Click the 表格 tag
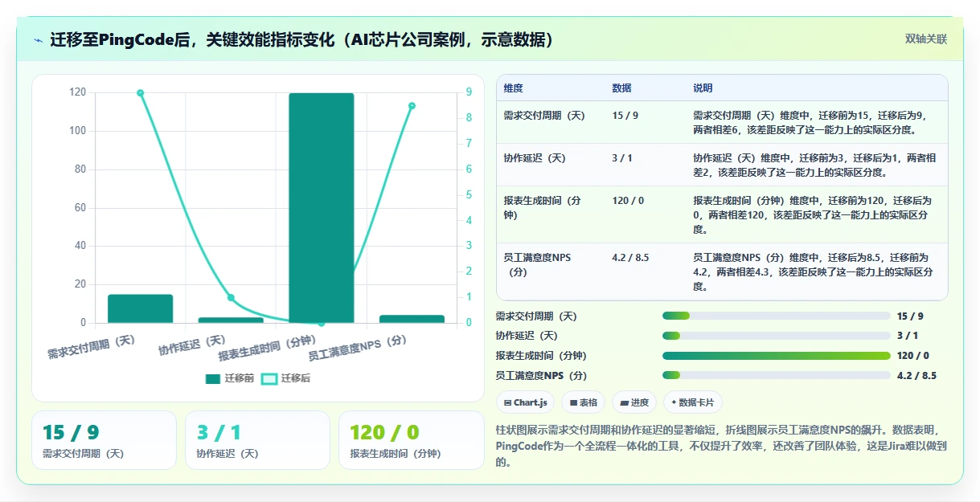Screen dimensions: 980x502 pyautogui.click(x=584, y=402)
